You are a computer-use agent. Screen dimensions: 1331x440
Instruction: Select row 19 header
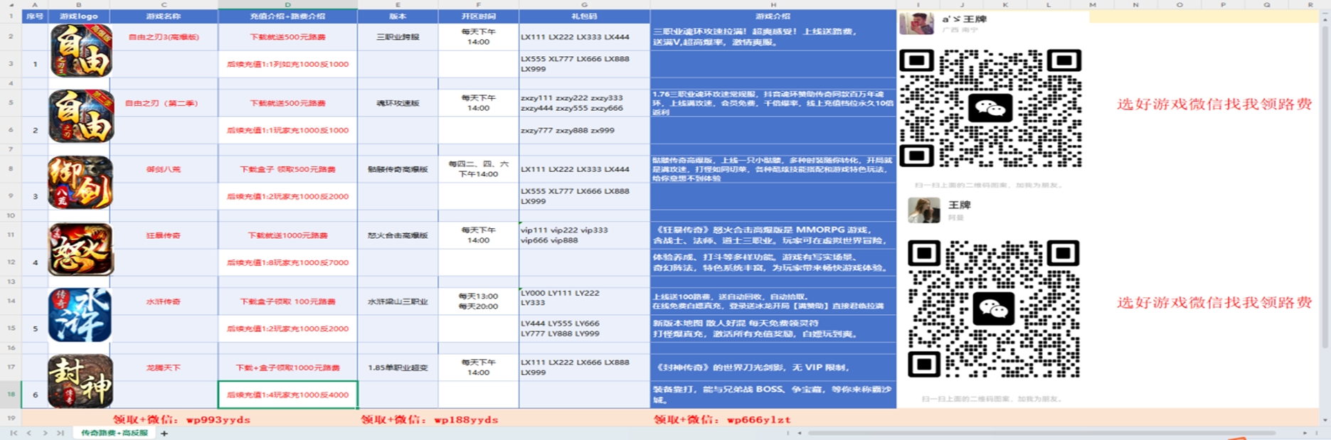[x=11, y=419]
